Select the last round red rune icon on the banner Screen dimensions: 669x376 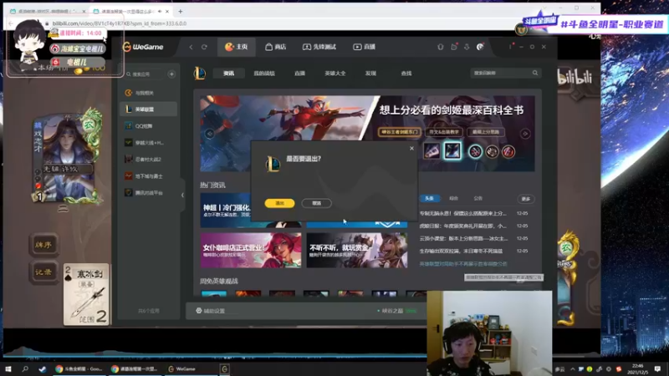click(x=508, y=151)
